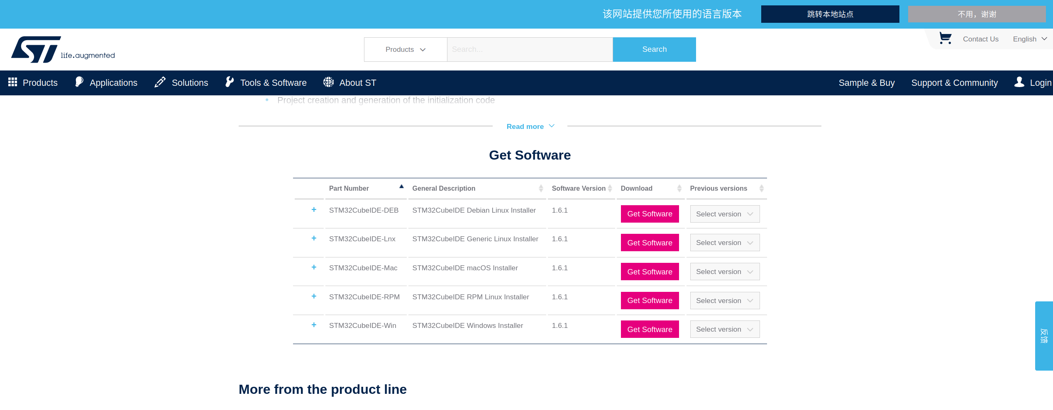Toggle sorting on Part Number column
1053x410 pixels.
coord(401,187)
